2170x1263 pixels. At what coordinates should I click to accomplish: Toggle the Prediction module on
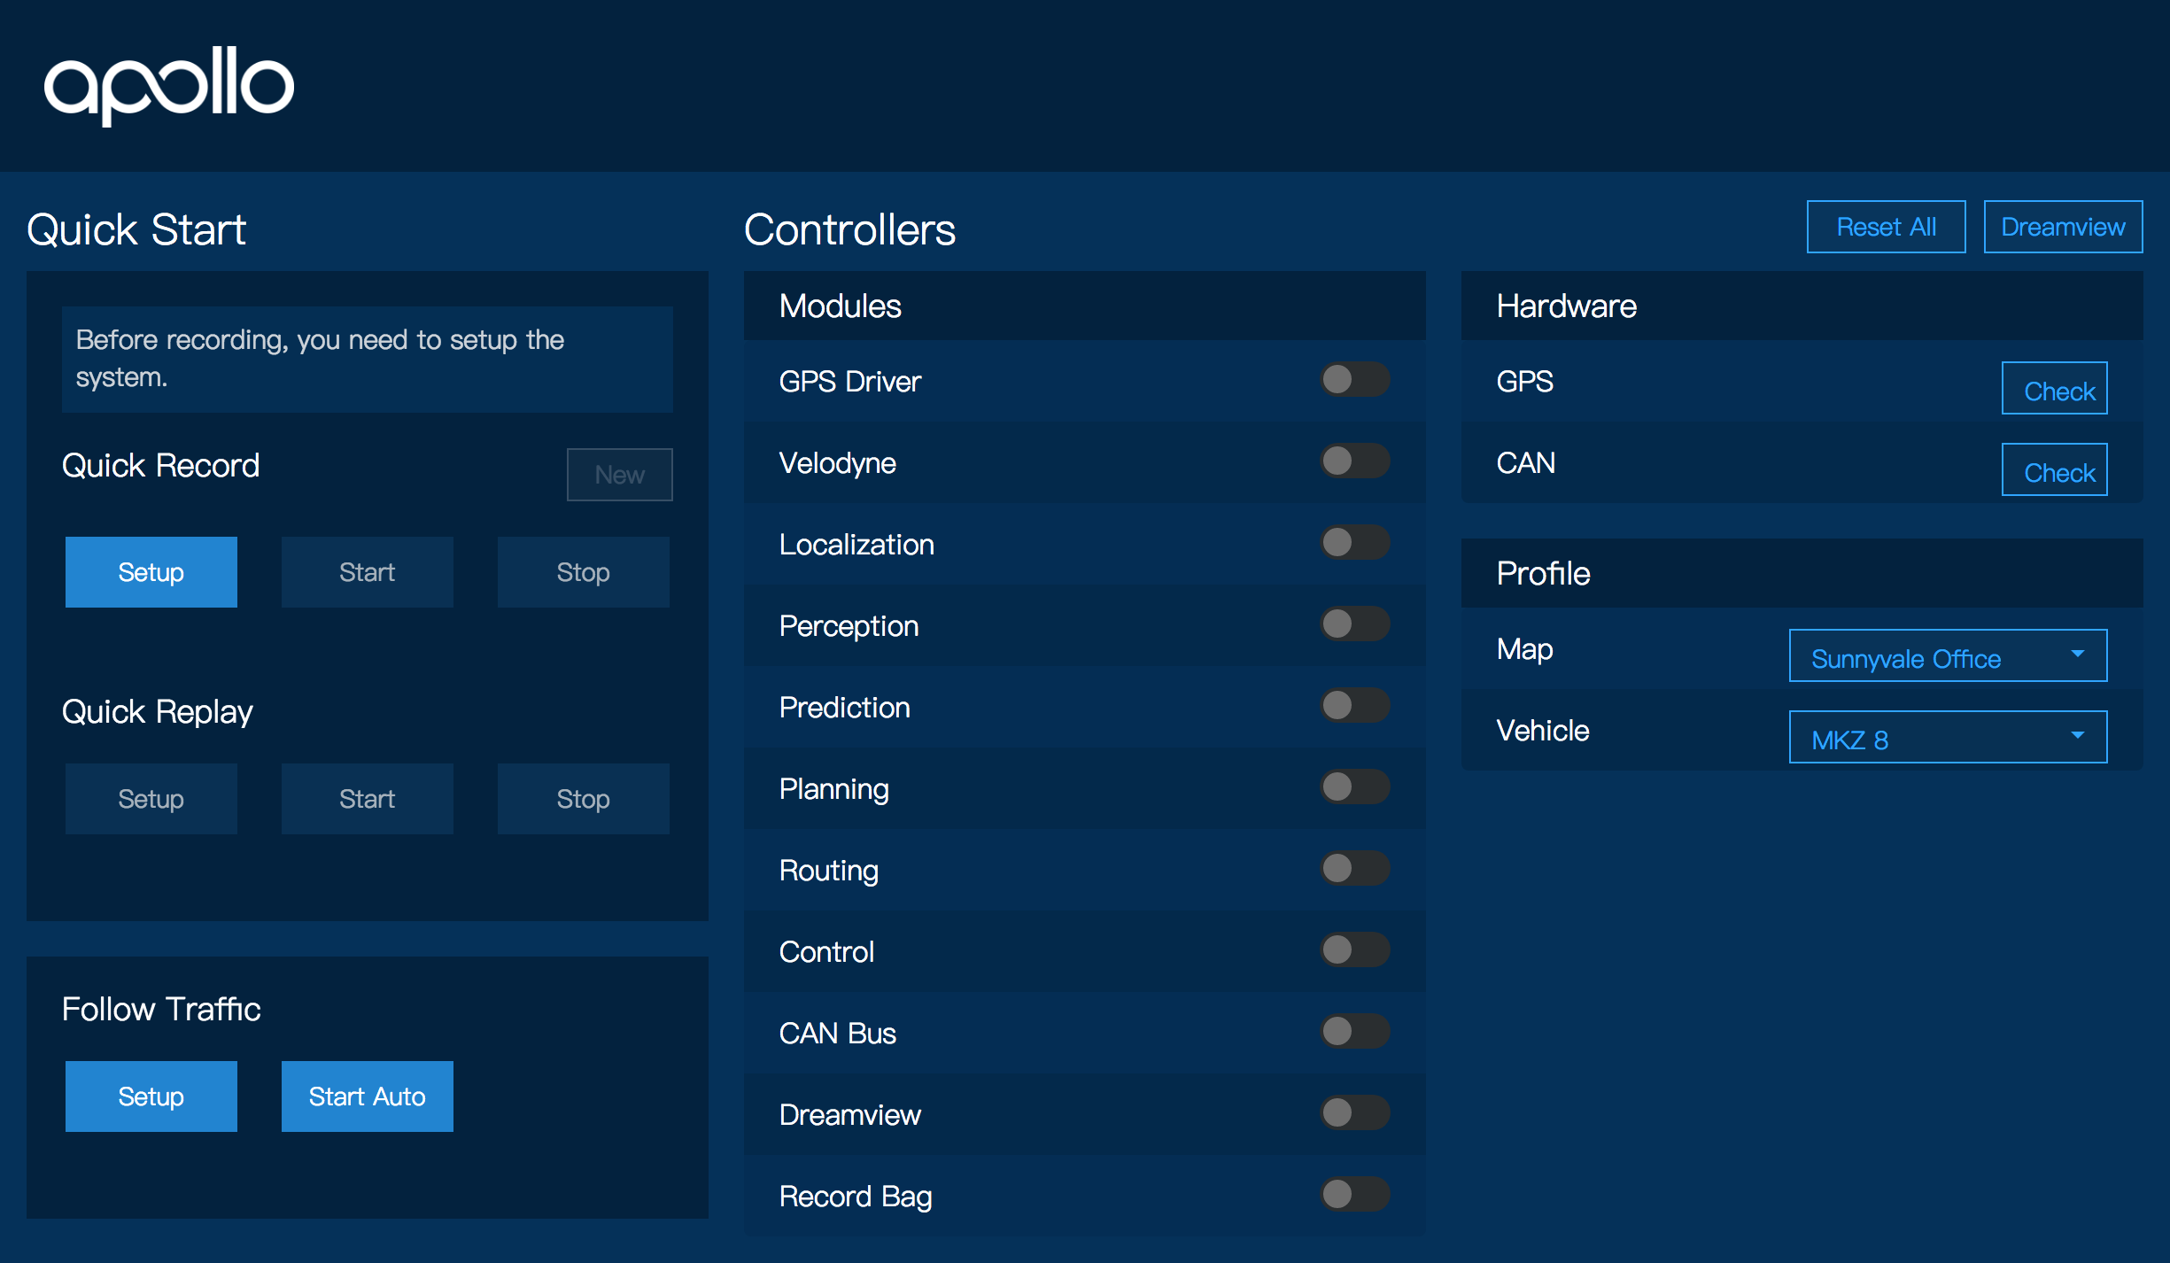[1354, 706]
